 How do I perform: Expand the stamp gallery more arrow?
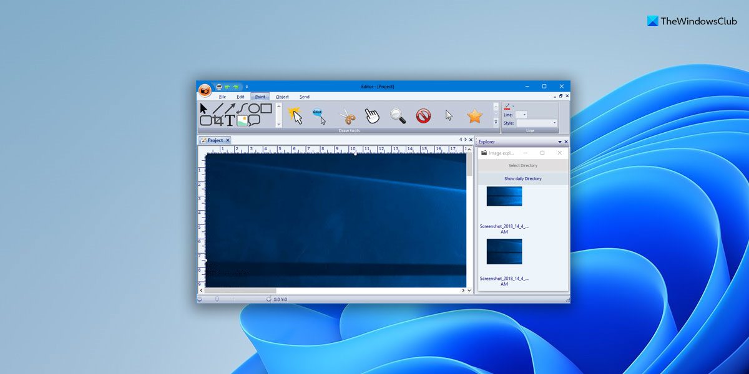(x=496, y=123)
